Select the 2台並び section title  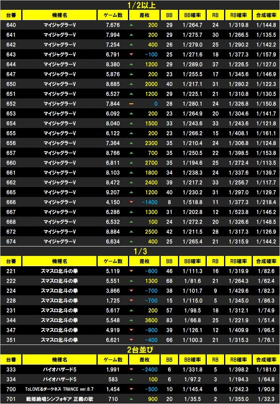pos(140,350)
